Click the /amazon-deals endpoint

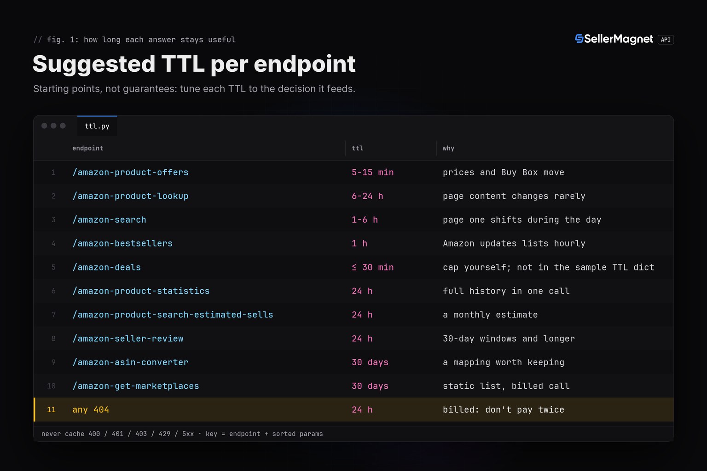[107, 268]
